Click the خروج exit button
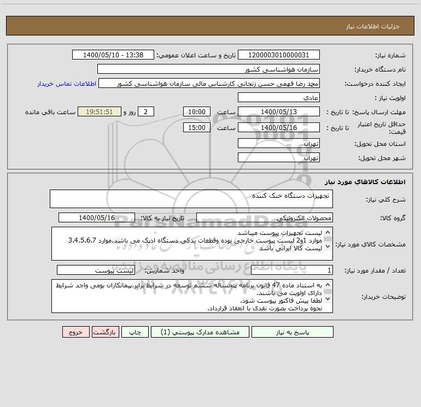 point(75,332)
